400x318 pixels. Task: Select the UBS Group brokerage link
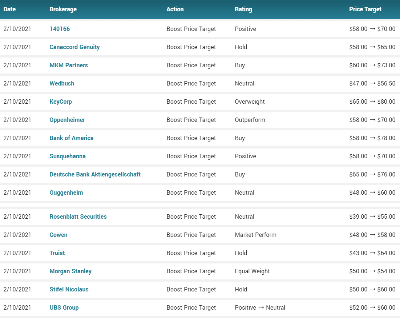[x=64, y=307]
